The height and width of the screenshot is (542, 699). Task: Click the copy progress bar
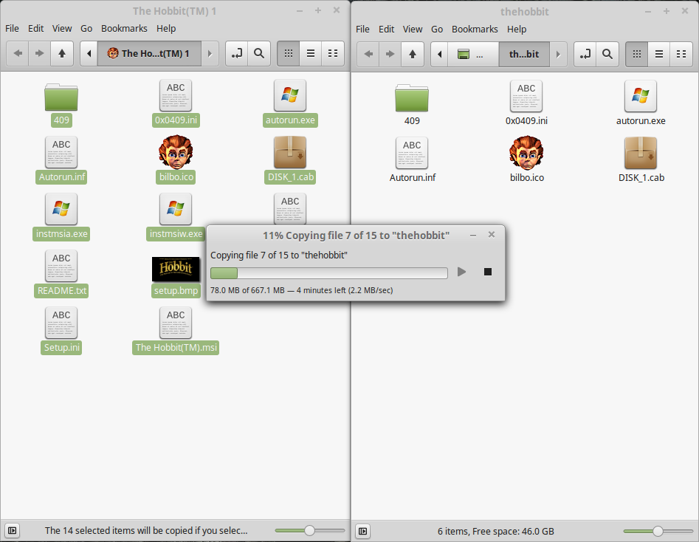click(329, 272)
